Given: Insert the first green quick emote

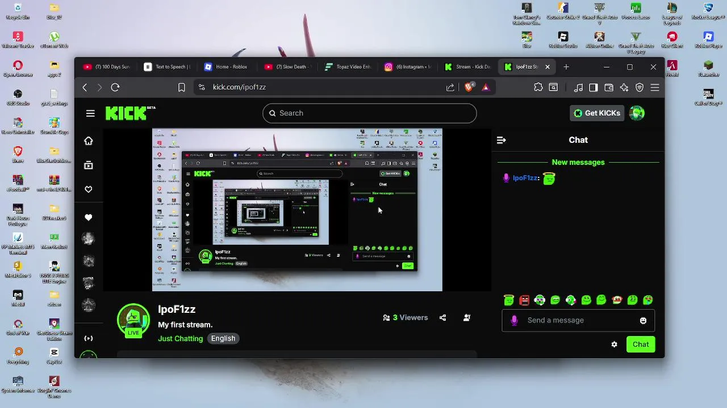Looking at the screenshot, I should coord(509,300).
